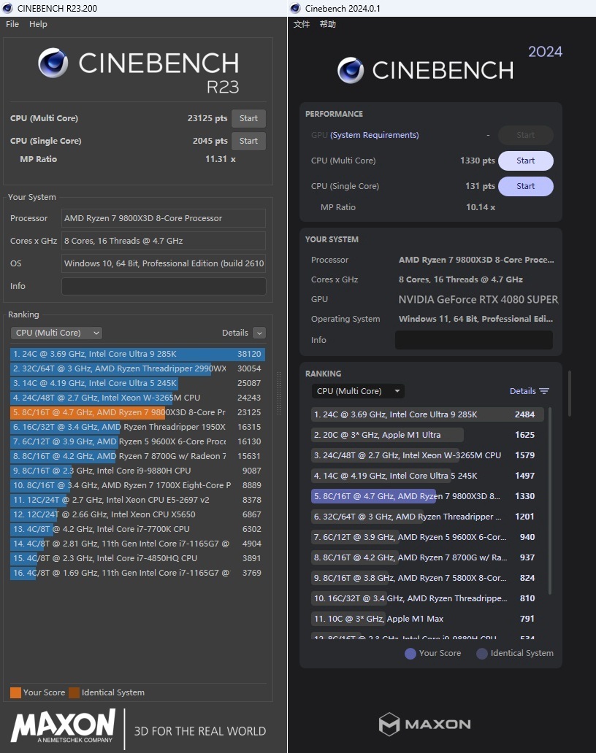
Task: Select R23 ranking row Threadripper 1950X
Action: coord(137,427)
